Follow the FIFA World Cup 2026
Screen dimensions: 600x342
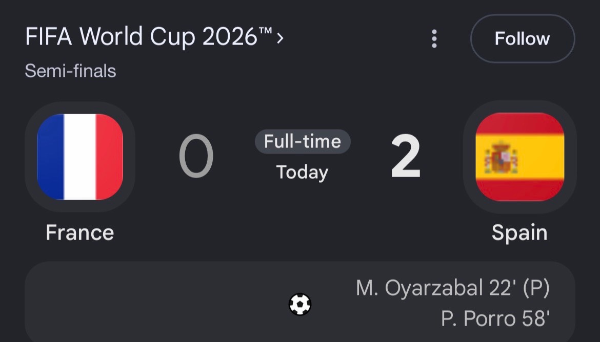pyautogui.click(x=523, y=38)
